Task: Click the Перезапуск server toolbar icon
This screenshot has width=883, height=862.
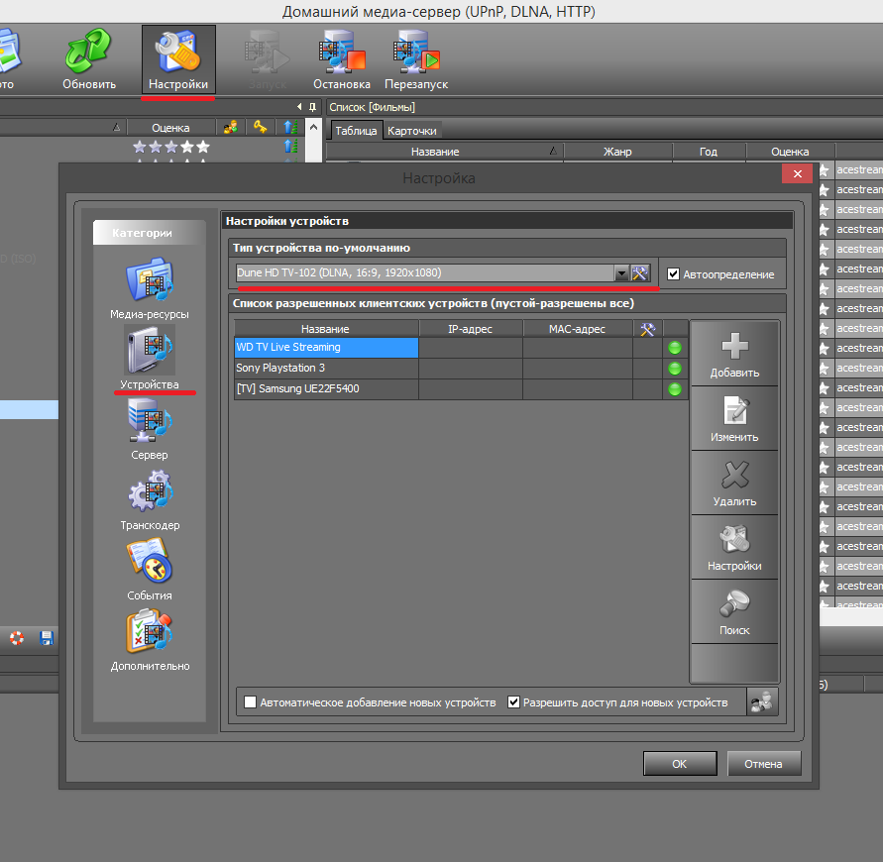Action: 416,57
